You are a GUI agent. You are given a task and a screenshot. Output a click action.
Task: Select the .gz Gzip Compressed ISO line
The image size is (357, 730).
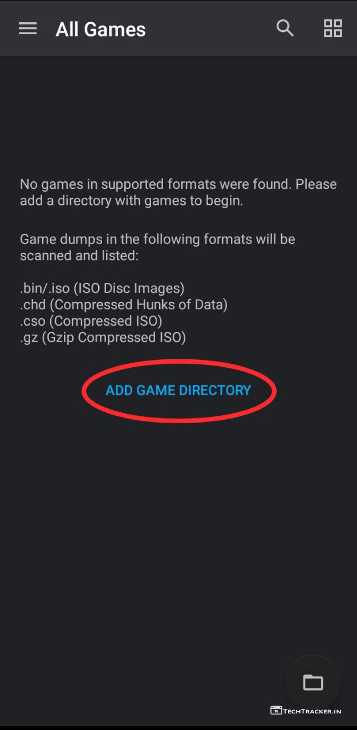[103, 338]
